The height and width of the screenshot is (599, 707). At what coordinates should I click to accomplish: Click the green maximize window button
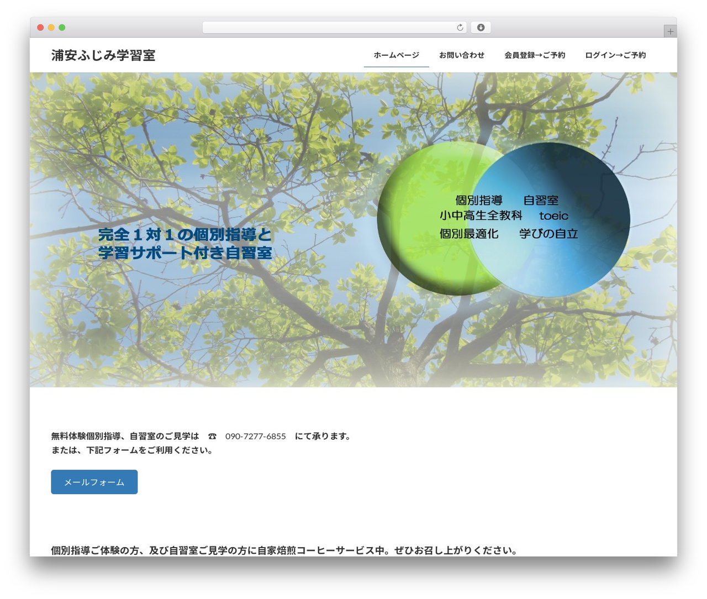pos(62,28)
